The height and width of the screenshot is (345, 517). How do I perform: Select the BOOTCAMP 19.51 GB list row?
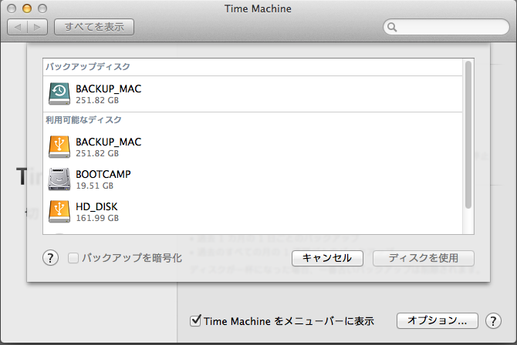click(252, 179)
